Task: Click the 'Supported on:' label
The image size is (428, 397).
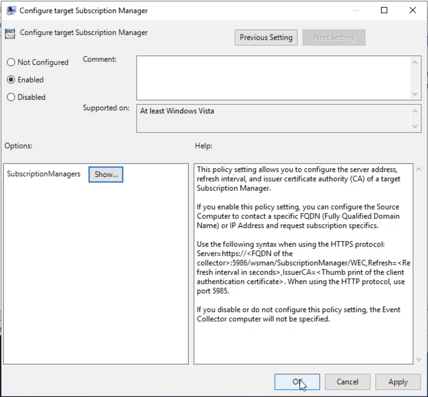Action: pyautogui.click(x=106, y=108)
